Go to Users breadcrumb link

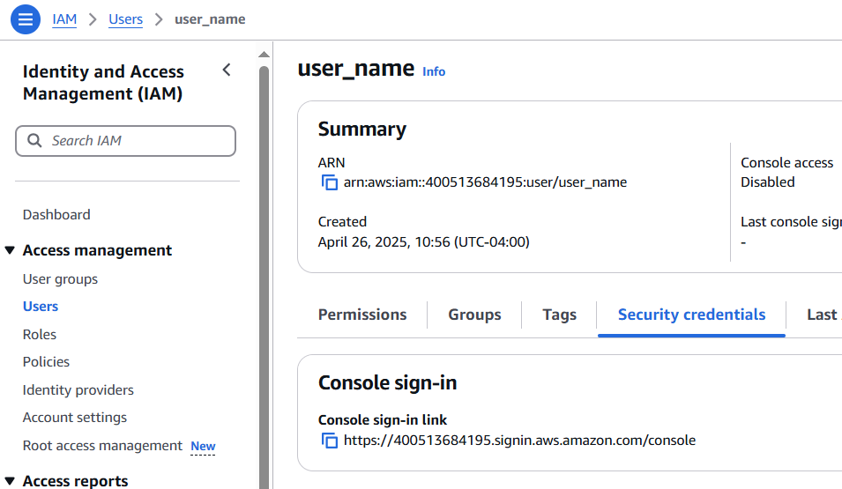click(125, 19)
